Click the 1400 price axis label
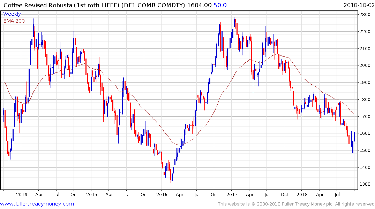 [365, 167]
